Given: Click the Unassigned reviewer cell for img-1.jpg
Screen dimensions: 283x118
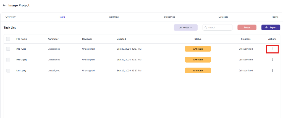Looking at the screenshot, I should pos(88,49).
